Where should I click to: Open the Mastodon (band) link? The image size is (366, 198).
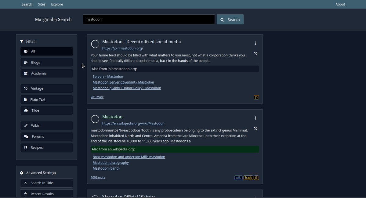(x=106, y=168)
